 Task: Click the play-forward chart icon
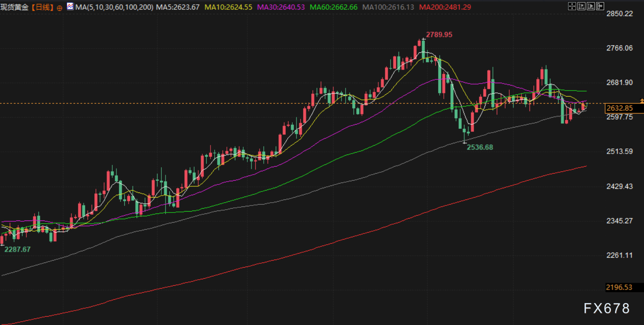591,6
